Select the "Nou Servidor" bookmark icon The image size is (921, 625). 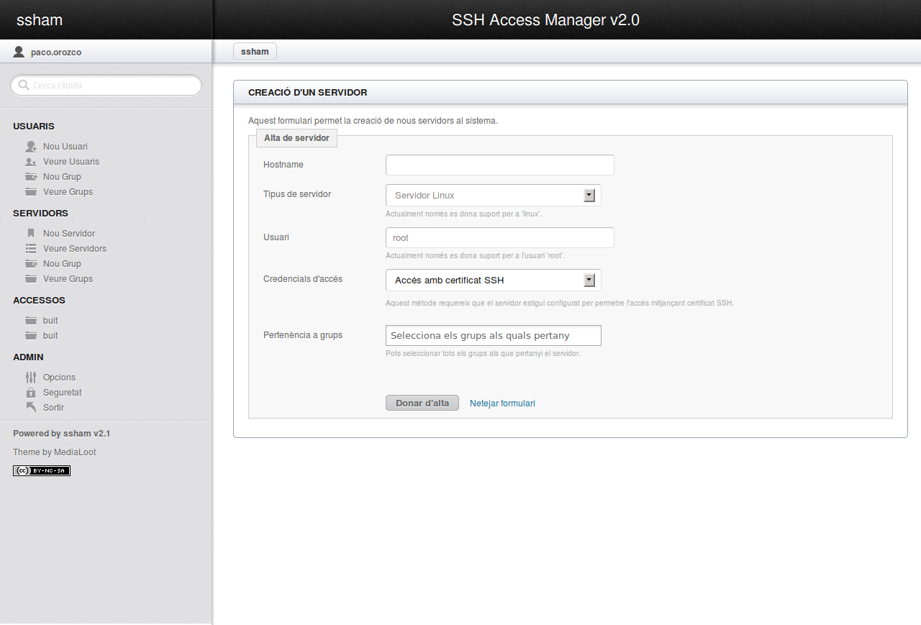(x=30, y=232)
